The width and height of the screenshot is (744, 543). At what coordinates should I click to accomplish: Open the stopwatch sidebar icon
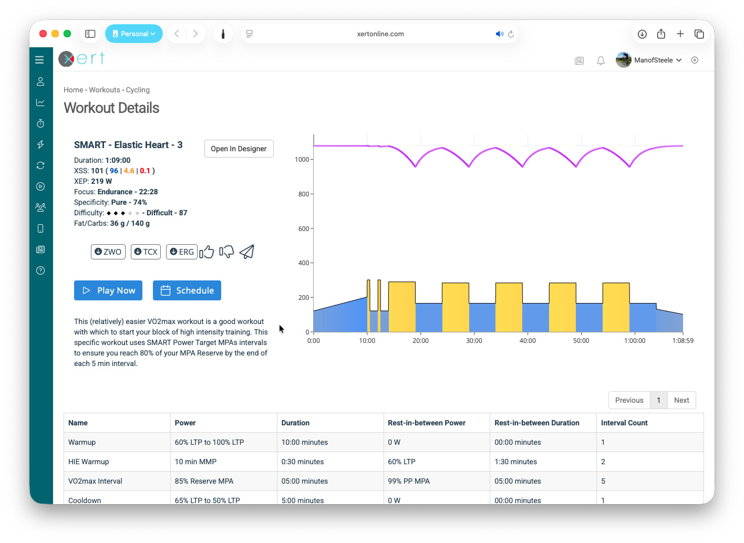(x=40, y=123)
